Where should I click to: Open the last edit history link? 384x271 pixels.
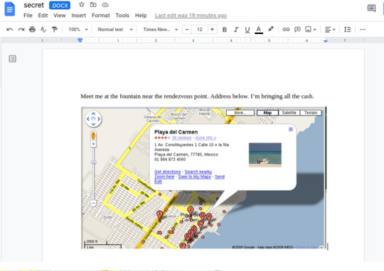[191, 16]
